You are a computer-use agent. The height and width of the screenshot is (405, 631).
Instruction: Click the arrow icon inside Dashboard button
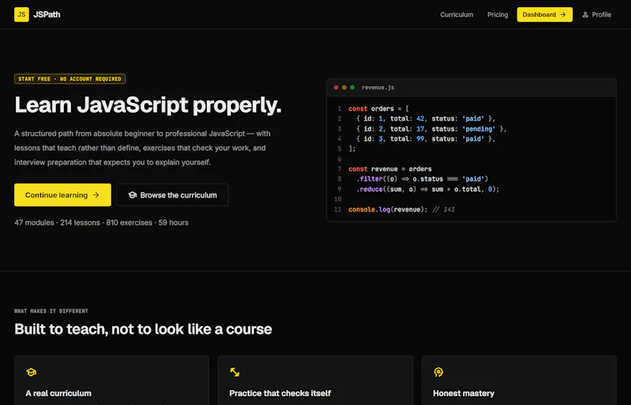tap(563, 14)
